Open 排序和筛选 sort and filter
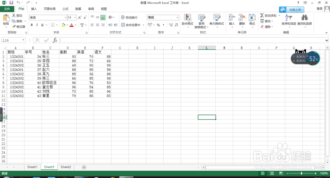 (289, 21)
